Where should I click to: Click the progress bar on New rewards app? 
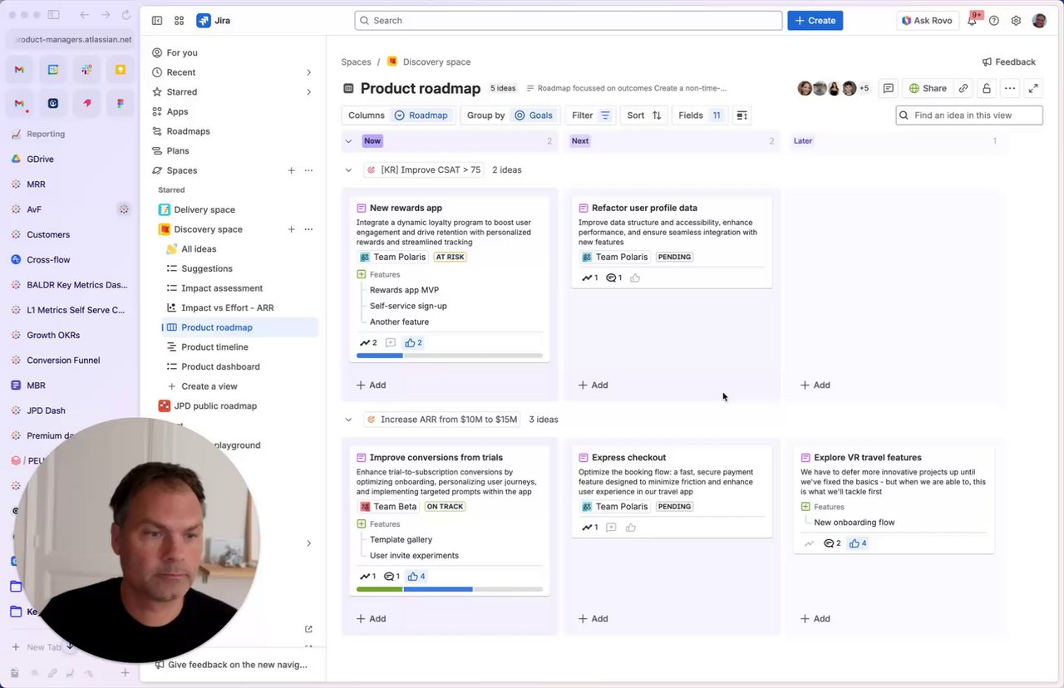pyautogui.click(x=450, y=356)
